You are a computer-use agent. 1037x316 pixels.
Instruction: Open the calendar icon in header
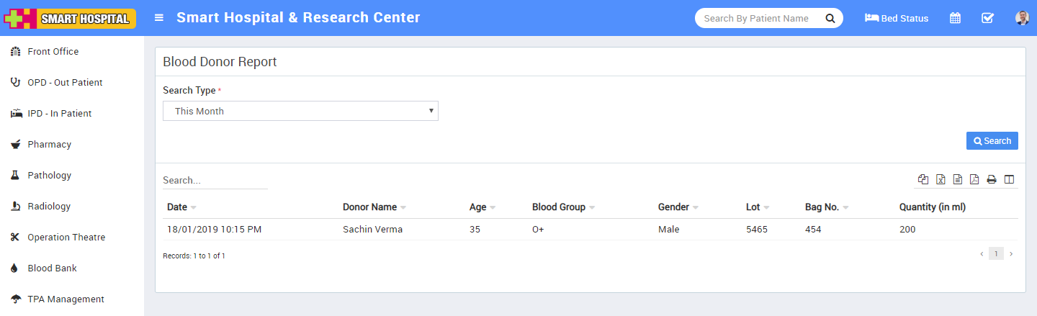tap(955, 18)
